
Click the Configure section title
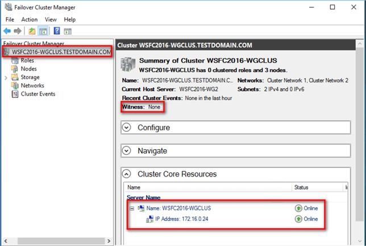click(x=153, y=128)
